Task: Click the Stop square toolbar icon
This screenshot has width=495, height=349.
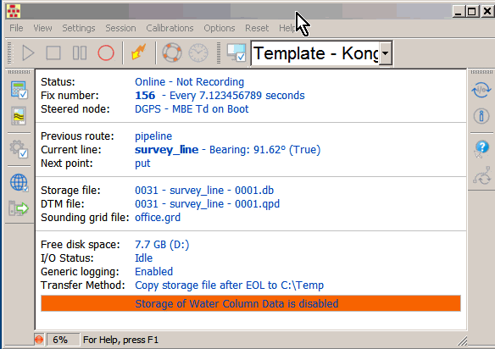Action: pos(53,53)
